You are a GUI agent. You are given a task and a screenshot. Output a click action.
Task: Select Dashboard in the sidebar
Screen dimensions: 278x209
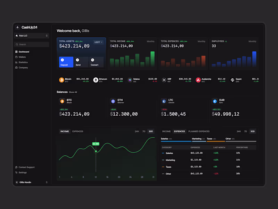23,52
